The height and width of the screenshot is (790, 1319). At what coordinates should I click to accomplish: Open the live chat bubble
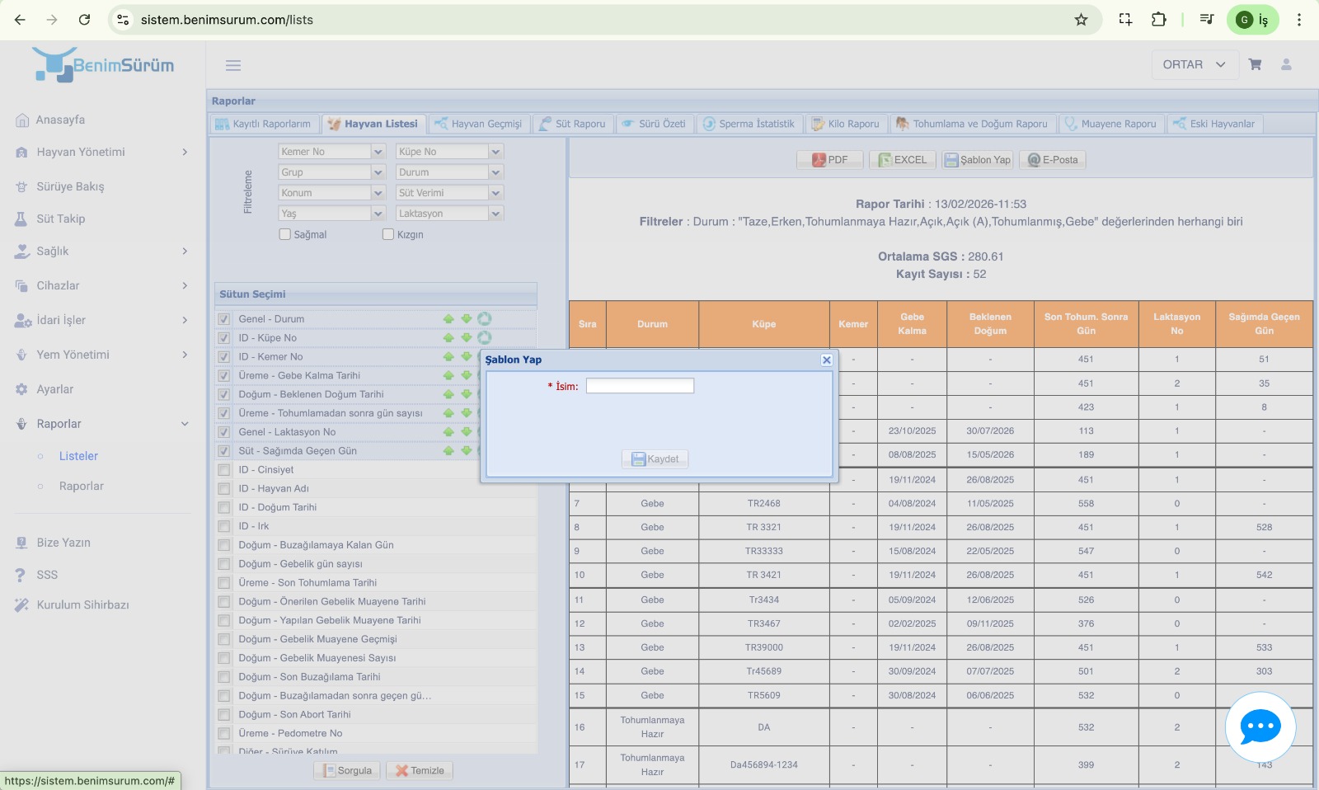(1260, 727)
